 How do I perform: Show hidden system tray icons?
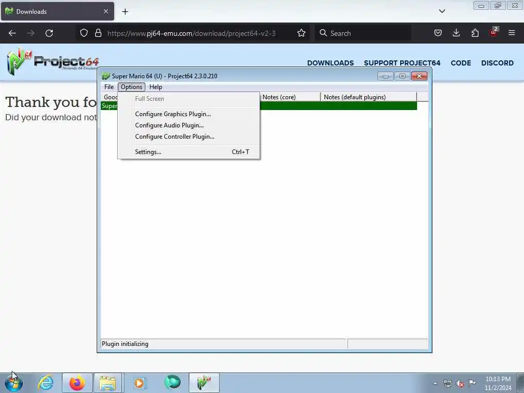click(435, 383)
